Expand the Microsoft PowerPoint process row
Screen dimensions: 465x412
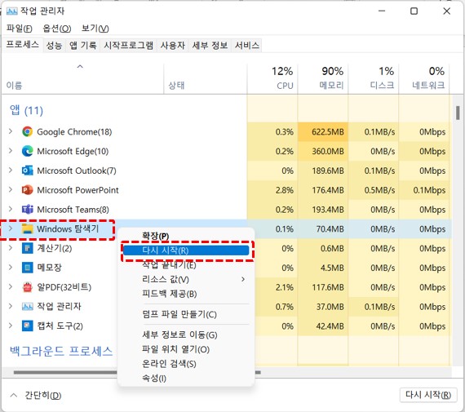[x=11, y=189]
